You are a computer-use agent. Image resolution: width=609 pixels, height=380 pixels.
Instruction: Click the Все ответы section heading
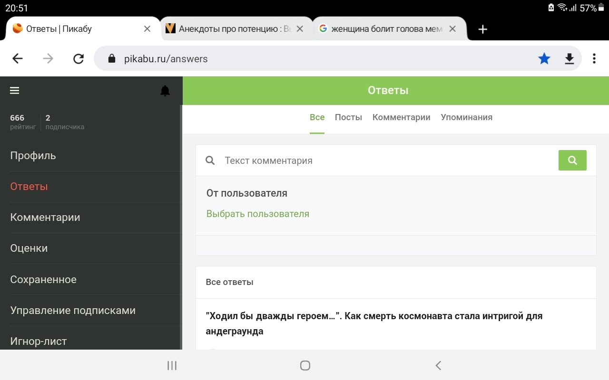tap(229, 282)
